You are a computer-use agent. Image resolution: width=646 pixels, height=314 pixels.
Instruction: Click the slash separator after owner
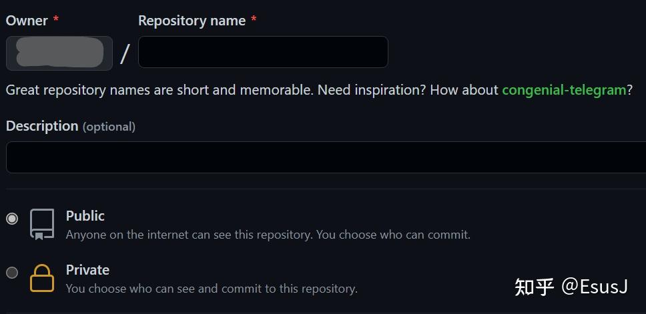coord(125,53)
